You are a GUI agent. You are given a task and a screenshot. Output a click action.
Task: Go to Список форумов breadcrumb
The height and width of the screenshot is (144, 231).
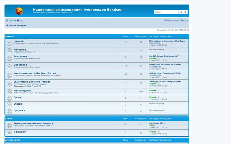[x=16, y=25]
